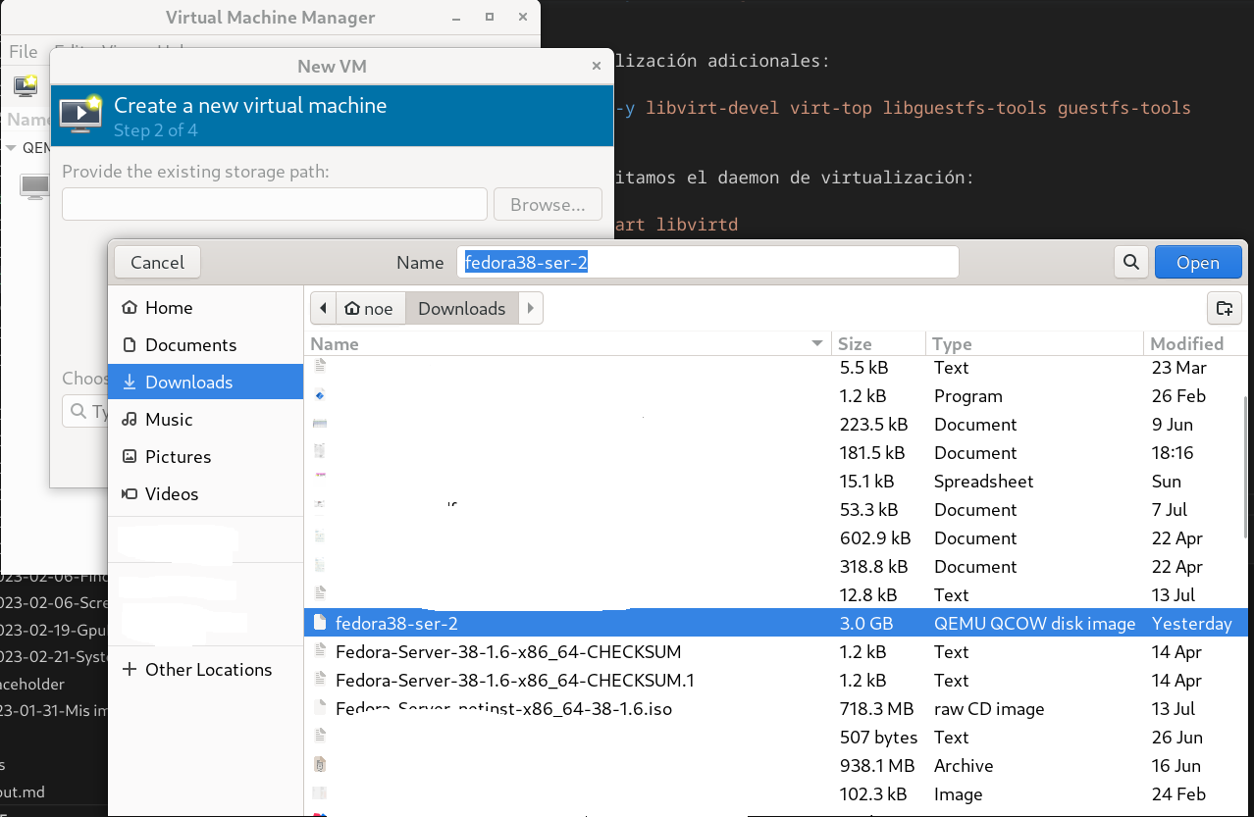
Task: Select the 12.8 kB Text file row
Action: 775,594
